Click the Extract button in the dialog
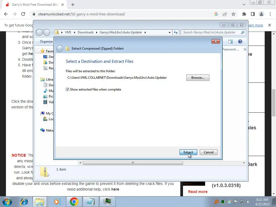The width and height of the screenshot is (276, 207). (x=188, y=152)
